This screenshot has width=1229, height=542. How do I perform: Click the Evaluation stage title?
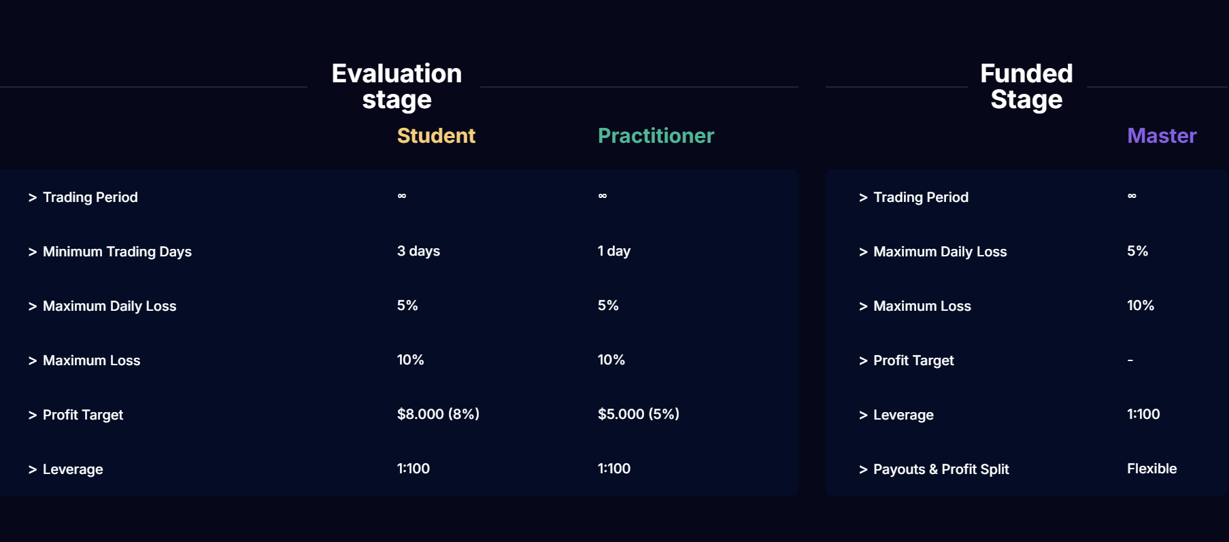click(x=397, y=86)
